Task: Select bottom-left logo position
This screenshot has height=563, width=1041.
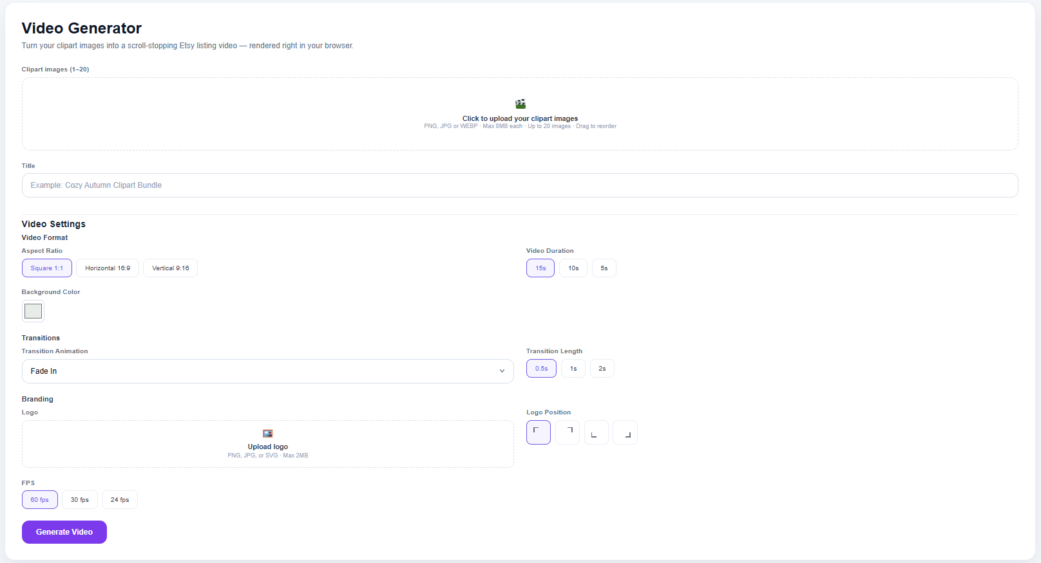Action: 597,432
